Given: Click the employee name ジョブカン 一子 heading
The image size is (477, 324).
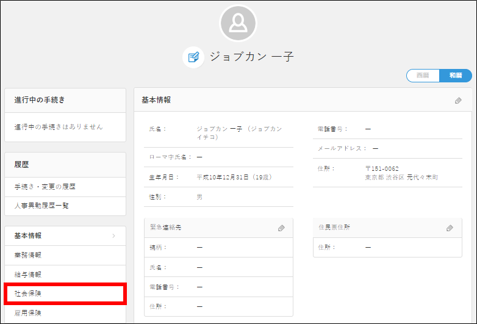Looking at the screenshot, I should [x=251, y=57].
